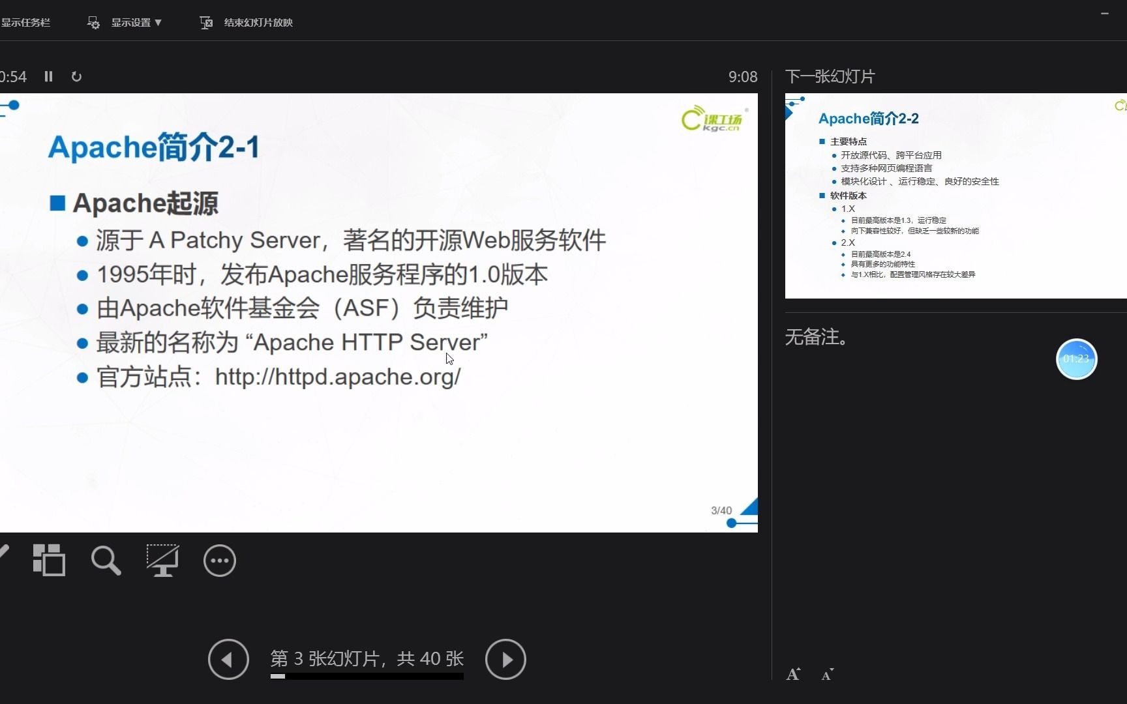Reset the presentation timer
Screen dimensions: 1127x704
tap(76, 76)
